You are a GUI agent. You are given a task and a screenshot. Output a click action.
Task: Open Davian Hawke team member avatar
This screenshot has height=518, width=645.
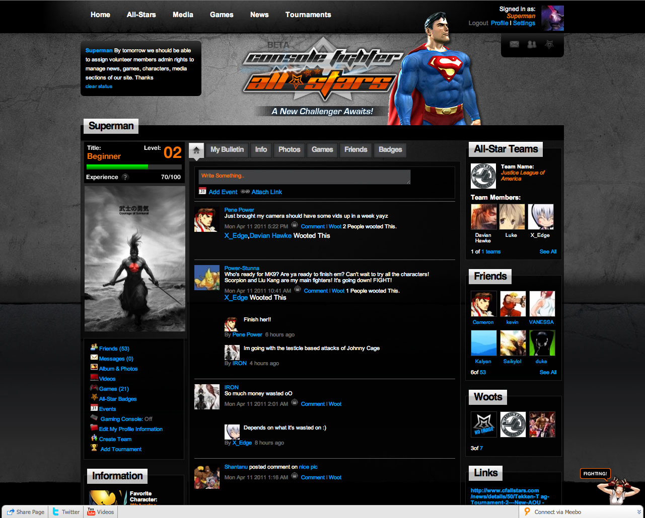pyautogui.click(x=483, y=217)
